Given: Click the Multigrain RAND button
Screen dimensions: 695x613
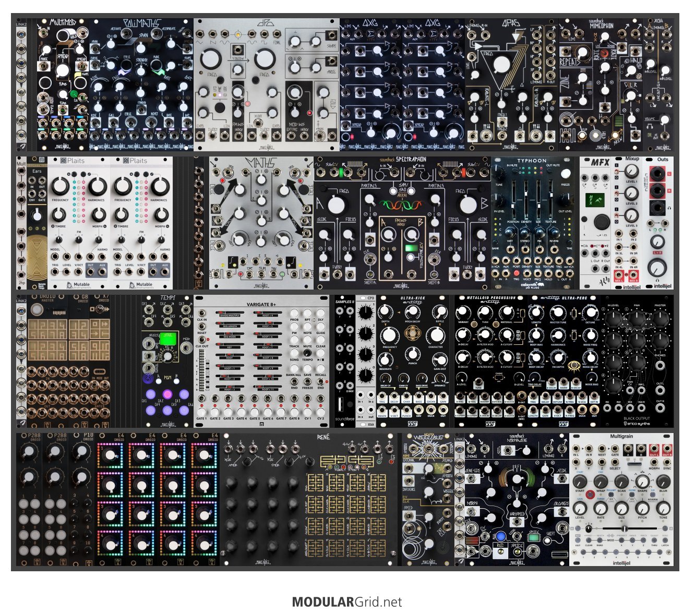Looking at the screenshot, I should tap(600, 540).
